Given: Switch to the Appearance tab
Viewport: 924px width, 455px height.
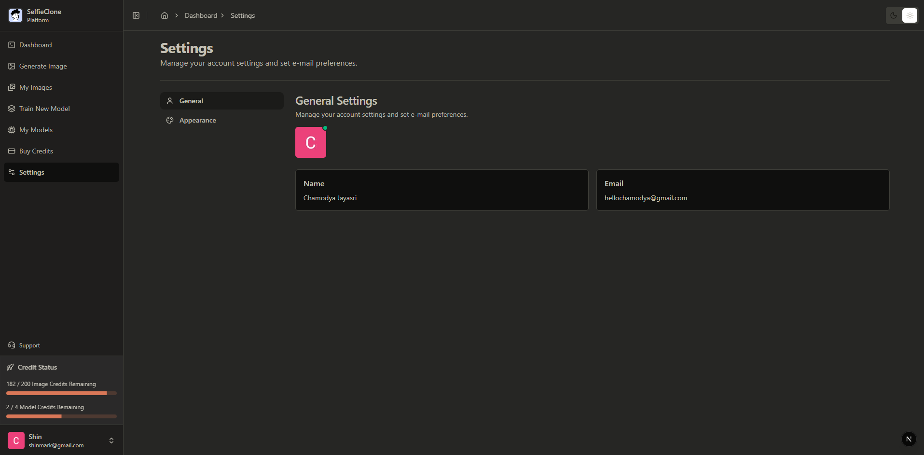Looking at the screenshot, I should coord(197,120).
